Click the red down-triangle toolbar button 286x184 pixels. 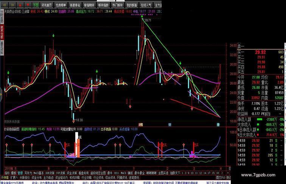[28, 5]
